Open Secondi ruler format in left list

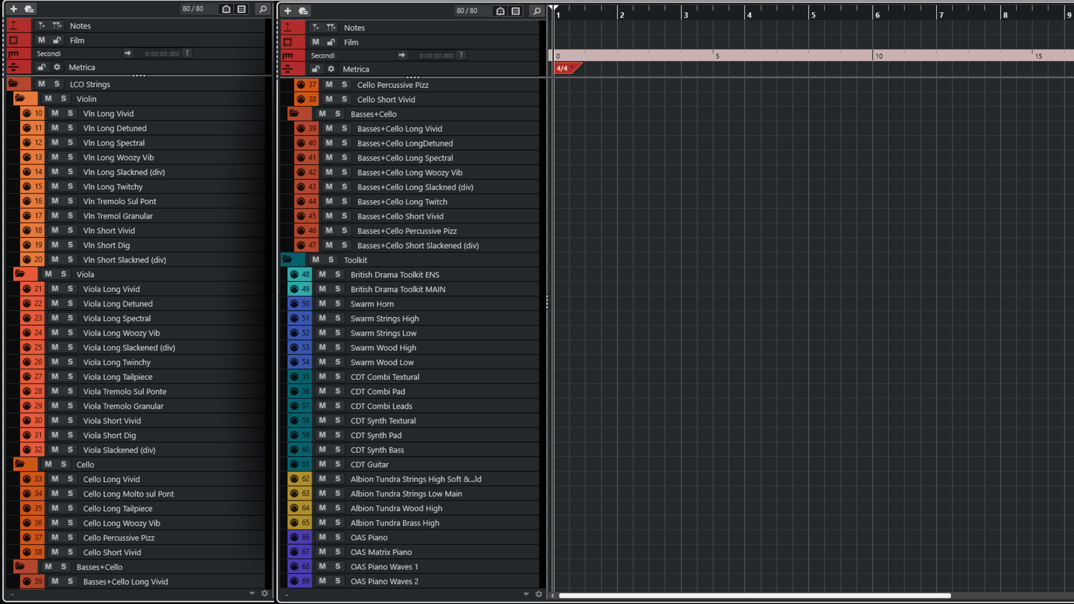click(49, 54)
